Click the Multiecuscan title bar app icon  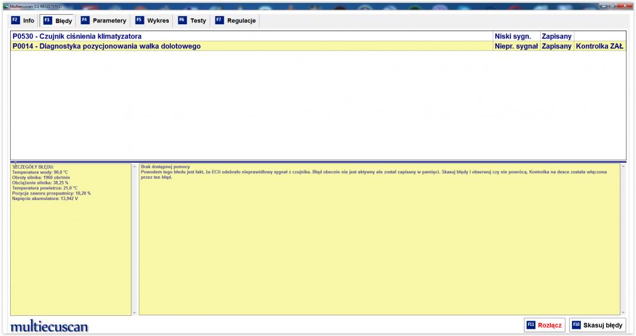pos(6,7)
